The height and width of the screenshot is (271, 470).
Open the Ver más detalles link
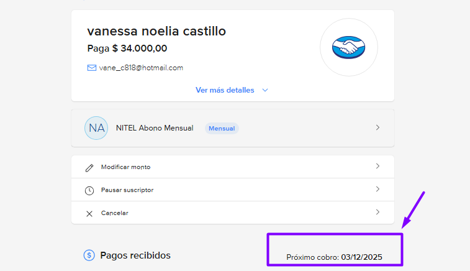225,90
